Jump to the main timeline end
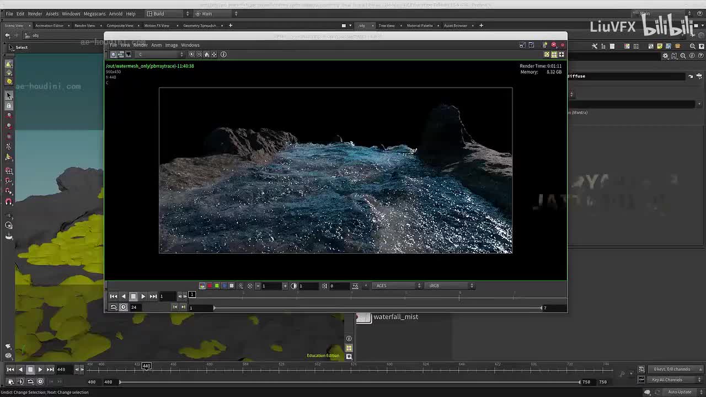The height and width of the screenshot is (397, 706). (x=50, y=369)
